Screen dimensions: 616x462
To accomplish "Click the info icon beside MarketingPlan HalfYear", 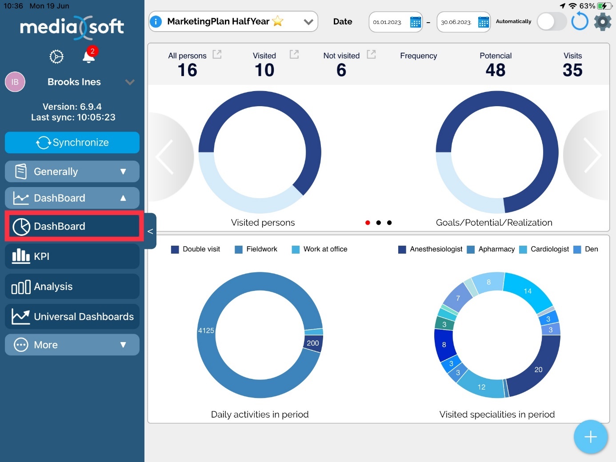I will [x=156, y=21].
